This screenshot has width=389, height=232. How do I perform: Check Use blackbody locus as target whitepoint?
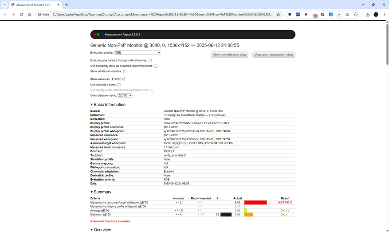156,66
